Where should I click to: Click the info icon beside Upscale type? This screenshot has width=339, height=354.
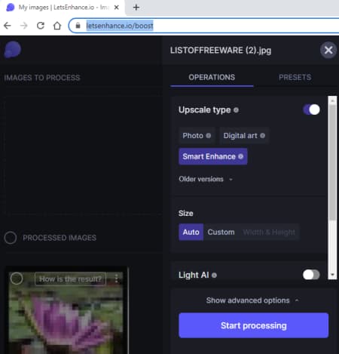click(x=236, y=110)
